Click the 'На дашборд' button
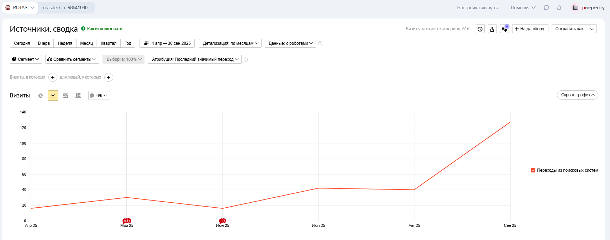 pos(530,29)
